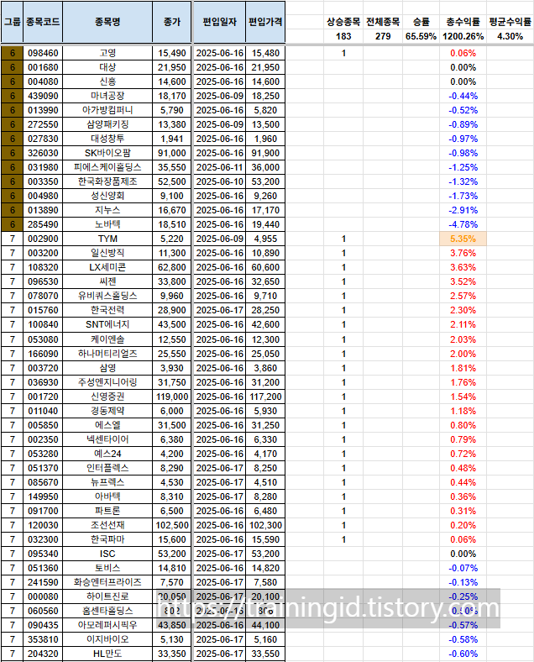The width and height of the screenshot is (534, 662).
Task: Select the HL만도 stock name cell
Action: click(x=107, y=654)
